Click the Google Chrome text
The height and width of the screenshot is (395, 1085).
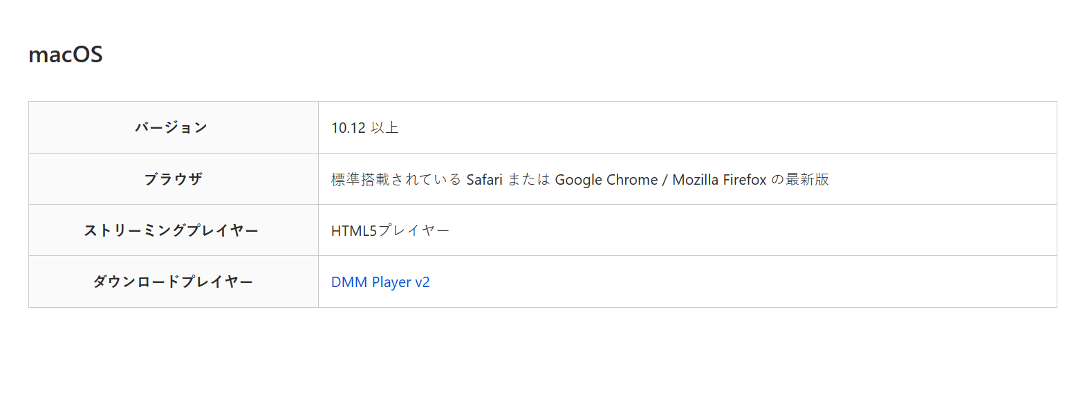(x=606, y=180)
